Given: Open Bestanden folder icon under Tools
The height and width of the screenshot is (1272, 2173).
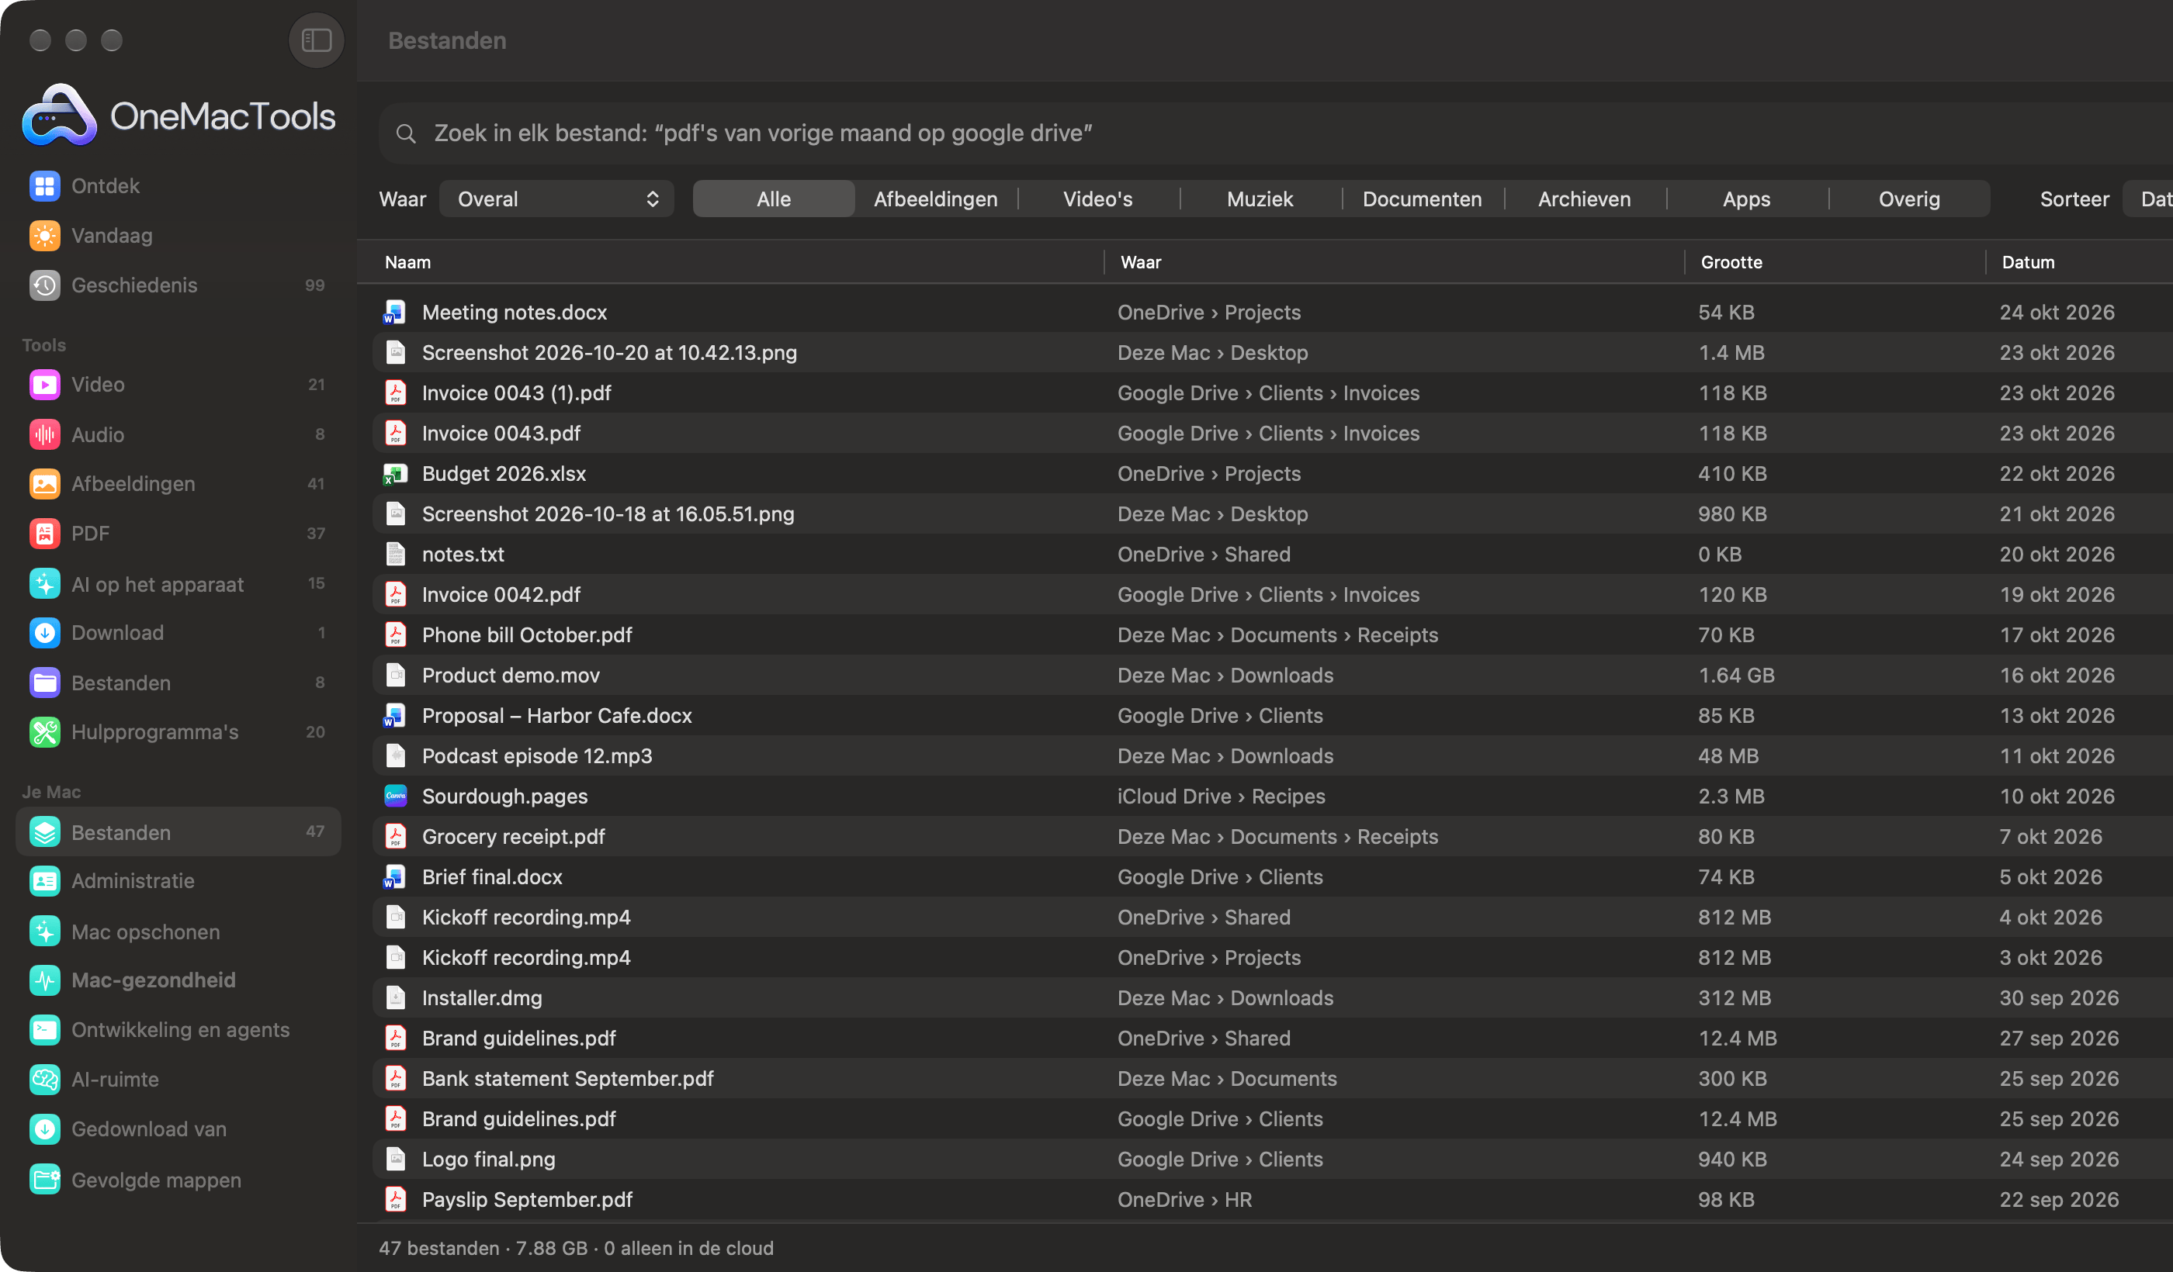Looking at the screenshot, I should pyautogui.click(x=45, y=683).
